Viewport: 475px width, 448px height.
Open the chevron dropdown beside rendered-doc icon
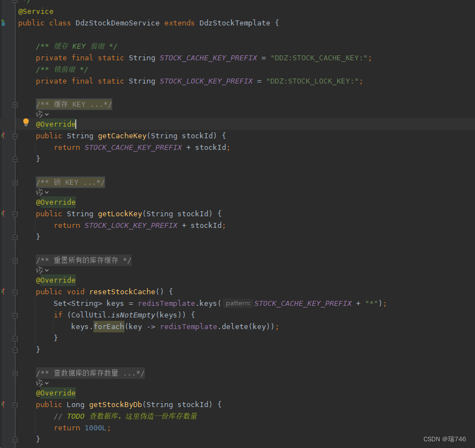(x=46, y=114)
